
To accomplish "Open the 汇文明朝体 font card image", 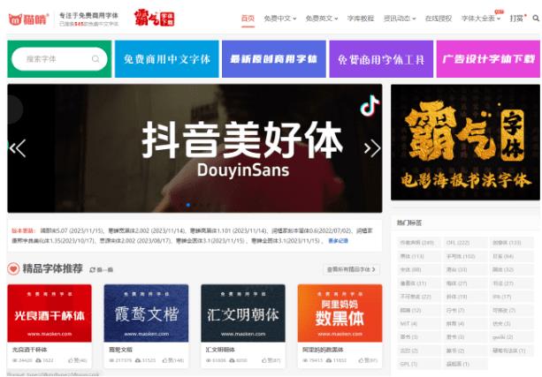I will click(243, 313).
